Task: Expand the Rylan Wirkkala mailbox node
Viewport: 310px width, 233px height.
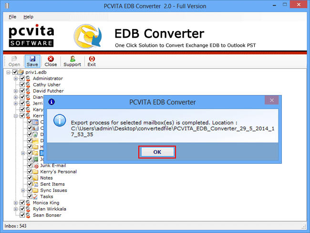Action: (x=16, y=209)
